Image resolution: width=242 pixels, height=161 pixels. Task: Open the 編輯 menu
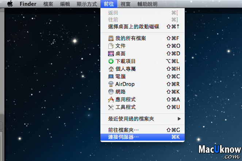(x=65, y=4)
